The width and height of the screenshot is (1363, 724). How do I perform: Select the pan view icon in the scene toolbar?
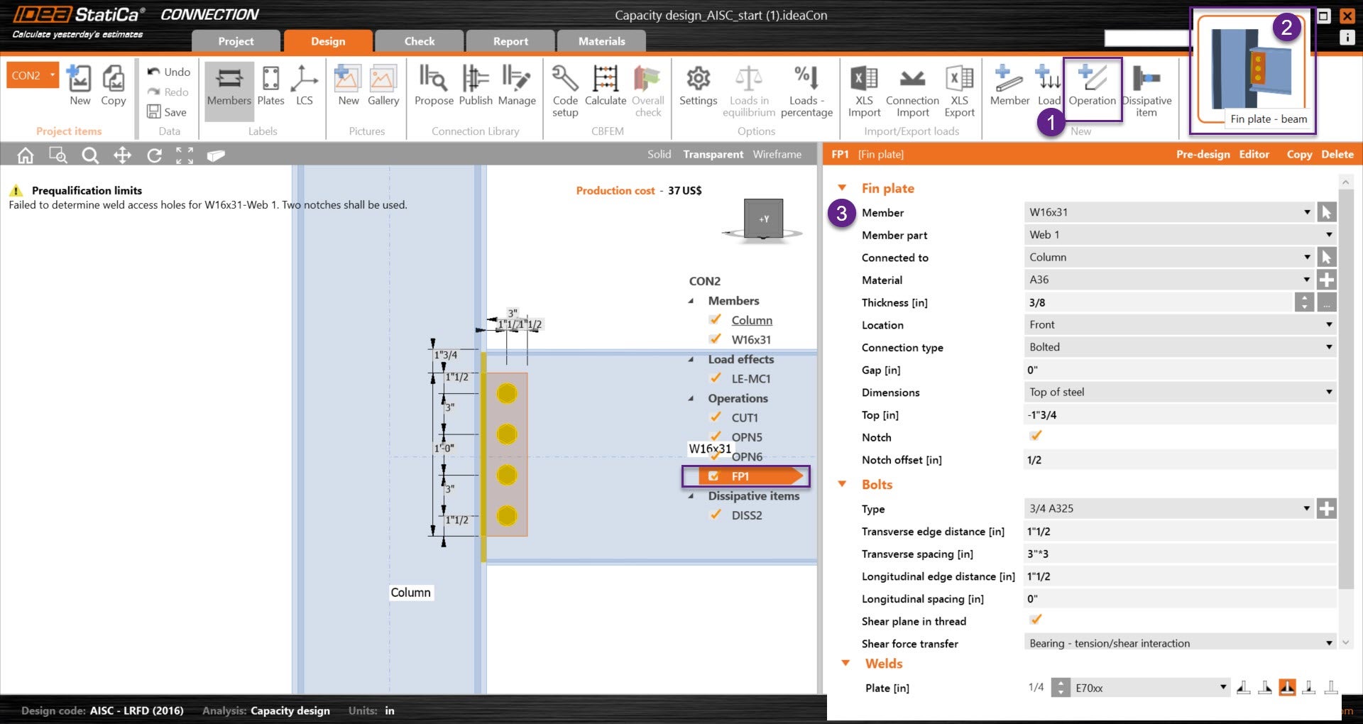[122, 154]
